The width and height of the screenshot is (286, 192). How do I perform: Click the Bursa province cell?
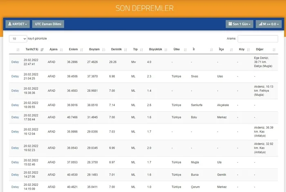click(x=194, y=175)
